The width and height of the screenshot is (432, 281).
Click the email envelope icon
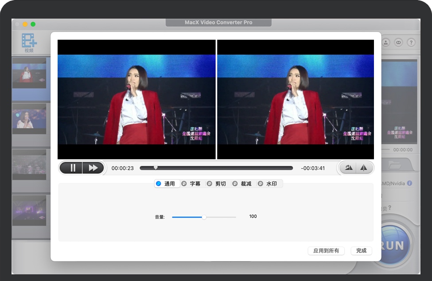[398, 43]
